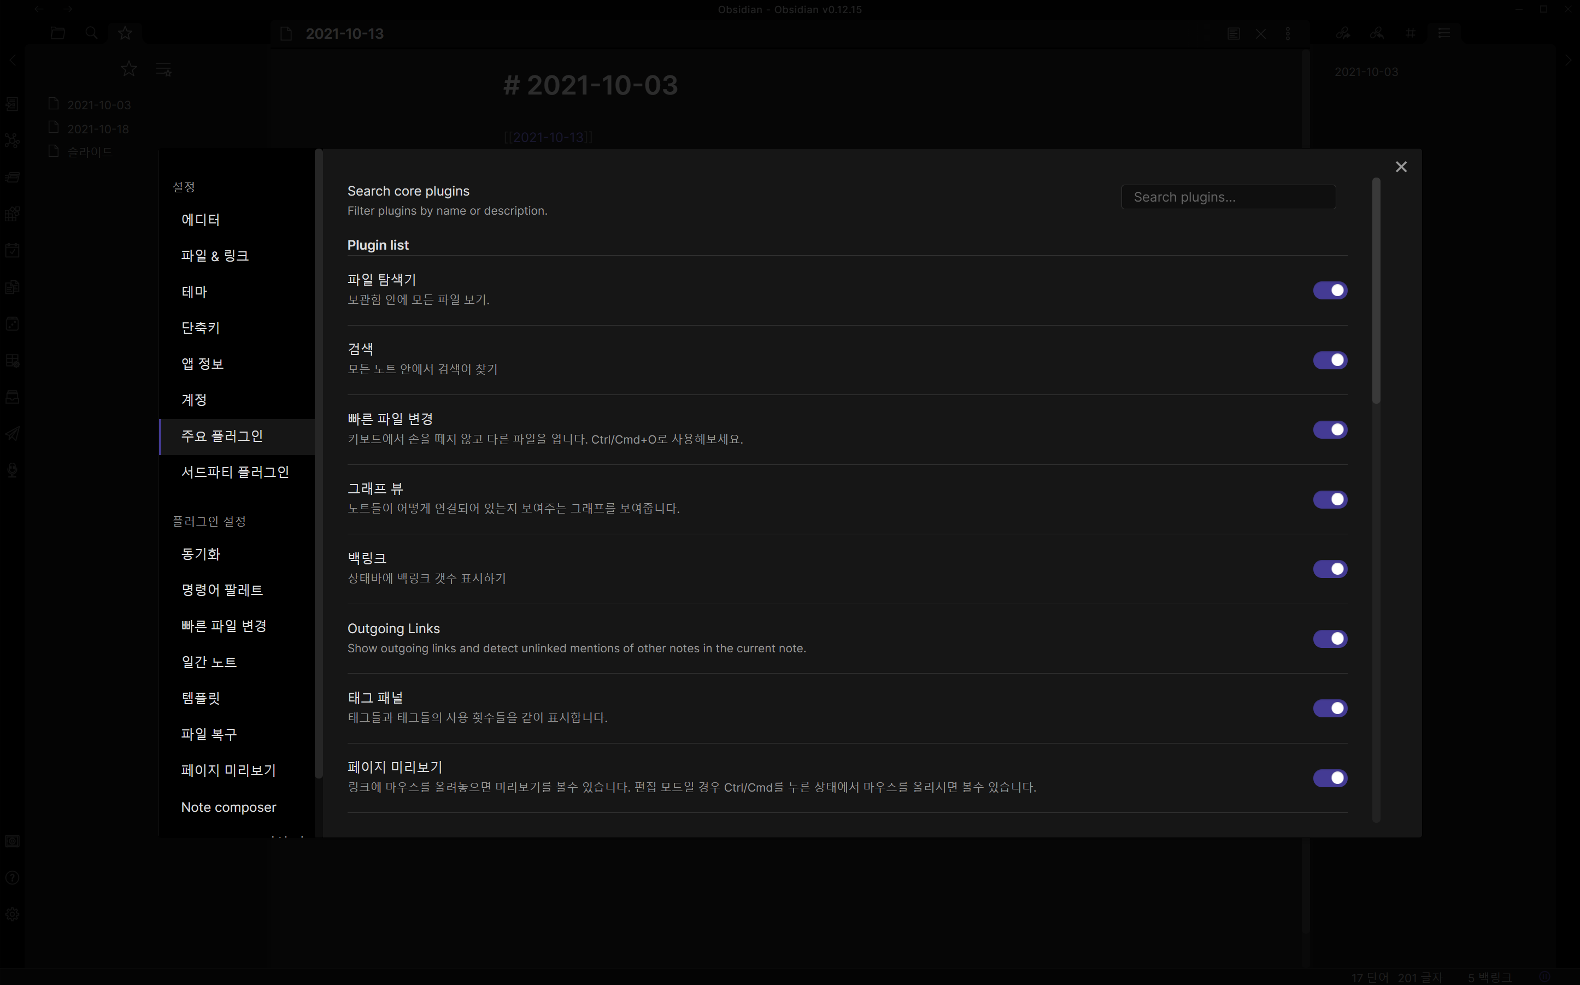The image size is (1580, 985).
Task: Open the 단축키 settings tab
Action: click(x=201, y=328)
